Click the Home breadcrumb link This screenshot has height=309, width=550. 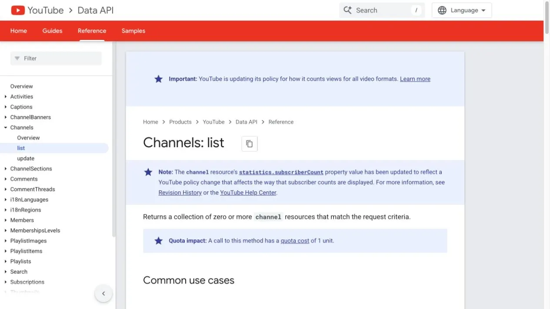point(150,122)
